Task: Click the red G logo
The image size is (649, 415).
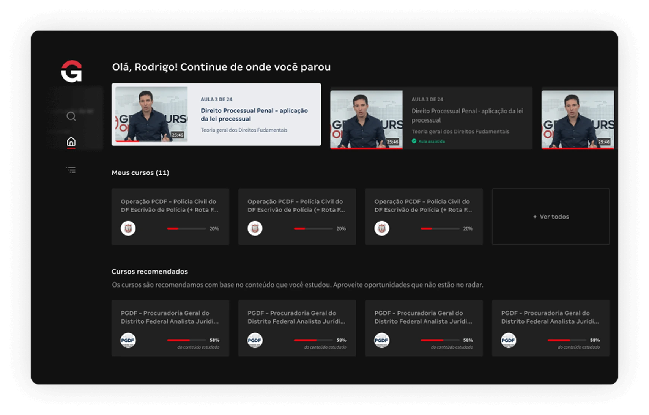Action: (x=71, y=71)
